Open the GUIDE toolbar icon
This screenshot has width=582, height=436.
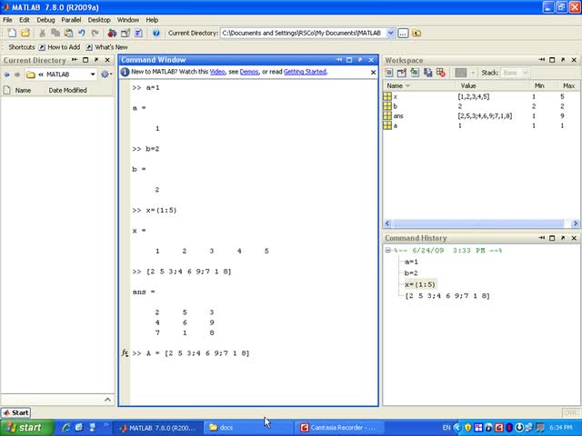[125, 33]
